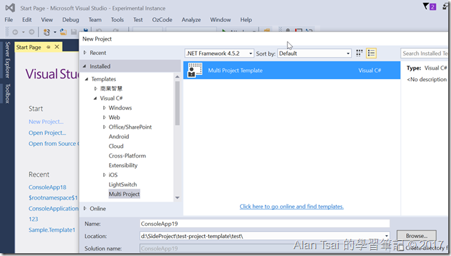Open the Toolbox side tab
The width and height of the screenshot is (451, 256).
pyautogui.click(x=8, y=94)
